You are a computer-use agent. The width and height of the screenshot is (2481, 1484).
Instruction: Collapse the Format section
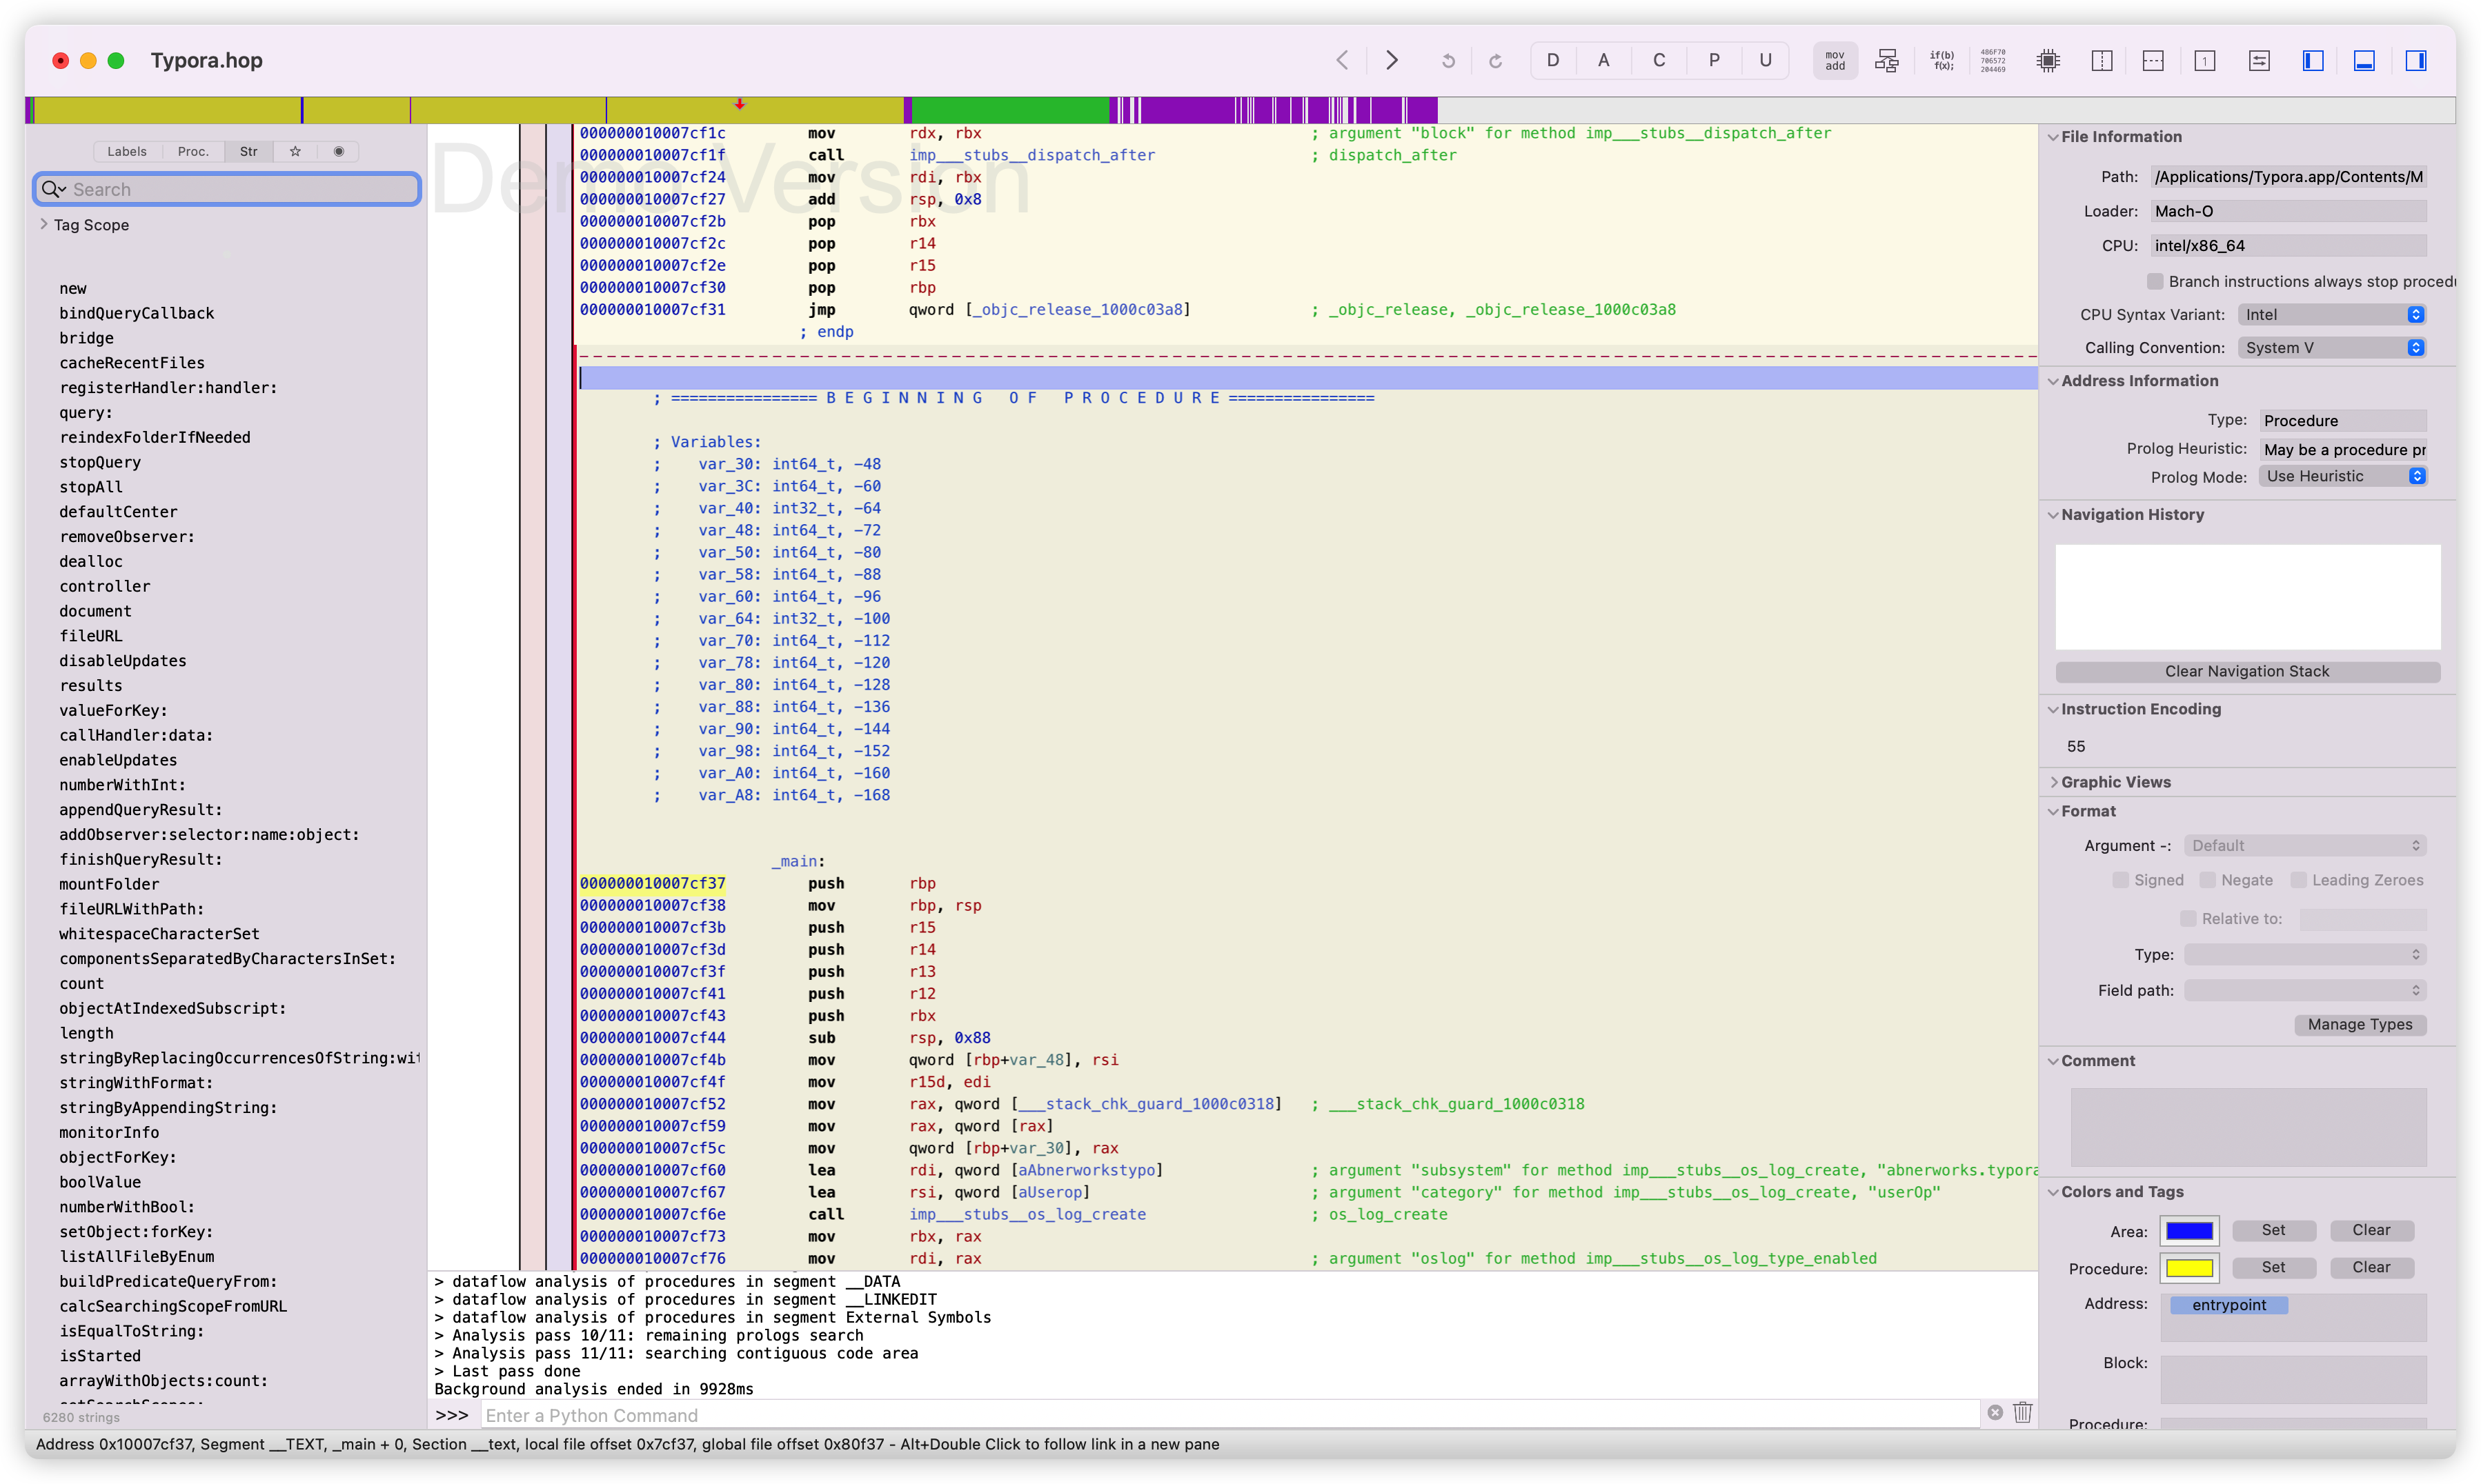2053,811
